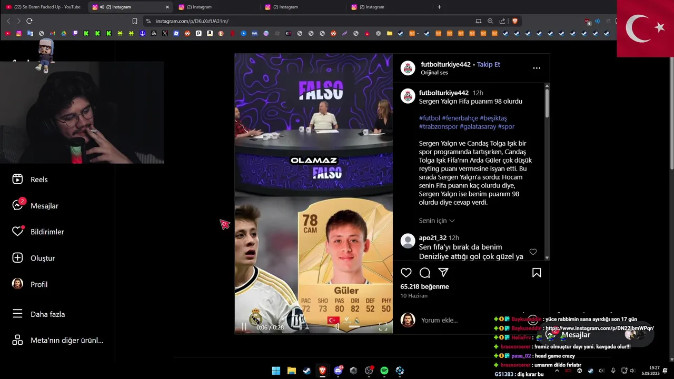Screen dimensions: 674x379
Task: Open Discord from the taskbar
Action: [338, 371]
